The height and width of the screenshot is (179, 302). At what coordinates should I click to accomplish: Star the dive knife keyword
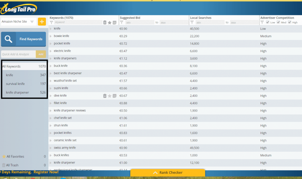(x=110, y=95)
